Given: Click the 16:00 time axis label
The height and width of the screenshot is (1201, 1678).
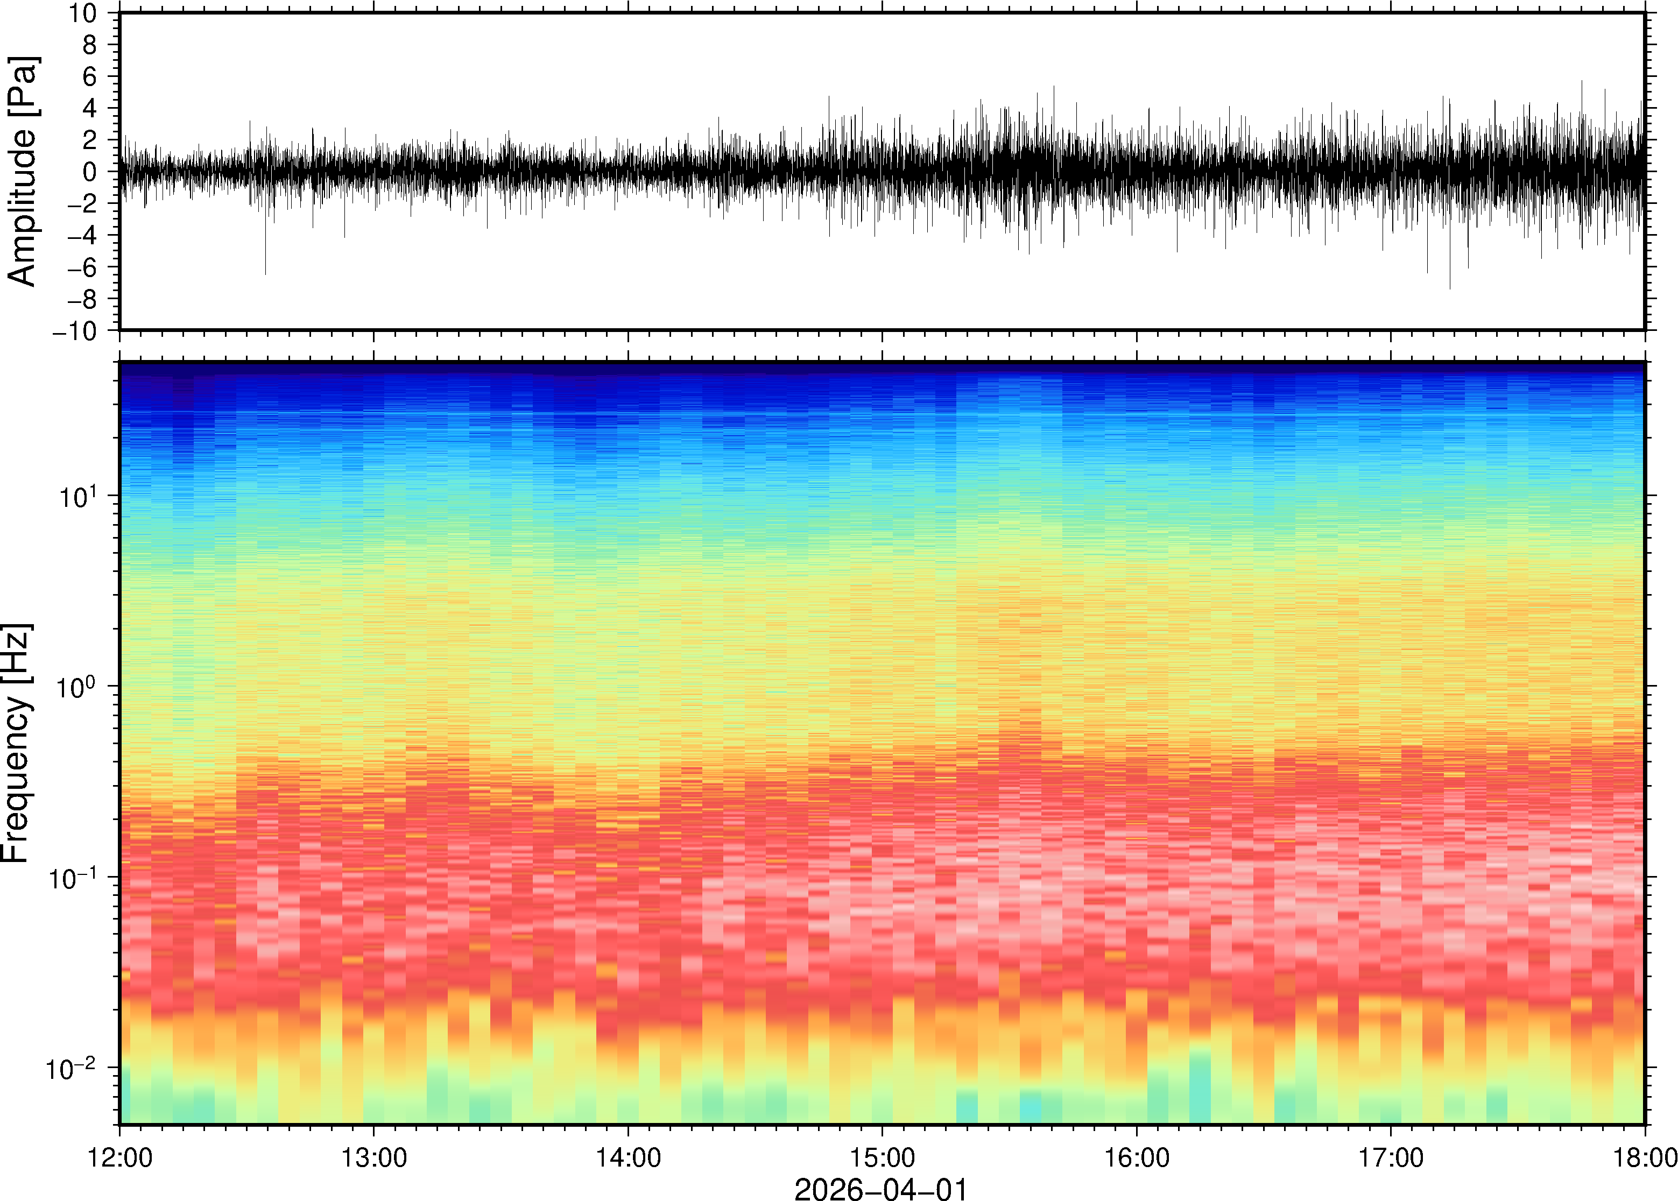Looking at the screenshot, I should [1137, 1157].
